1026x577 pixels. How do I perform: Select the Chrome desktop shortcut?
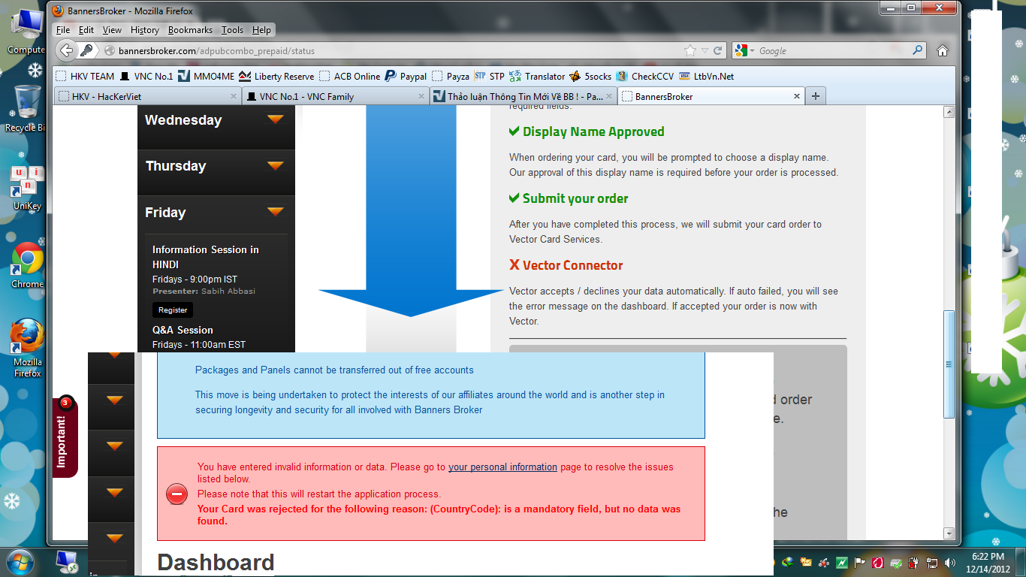[x=27, y=264]
